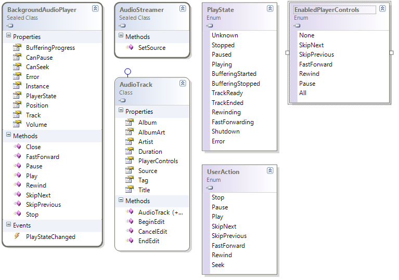
Task: Click the Track property icon
Action: pos(17,115)
